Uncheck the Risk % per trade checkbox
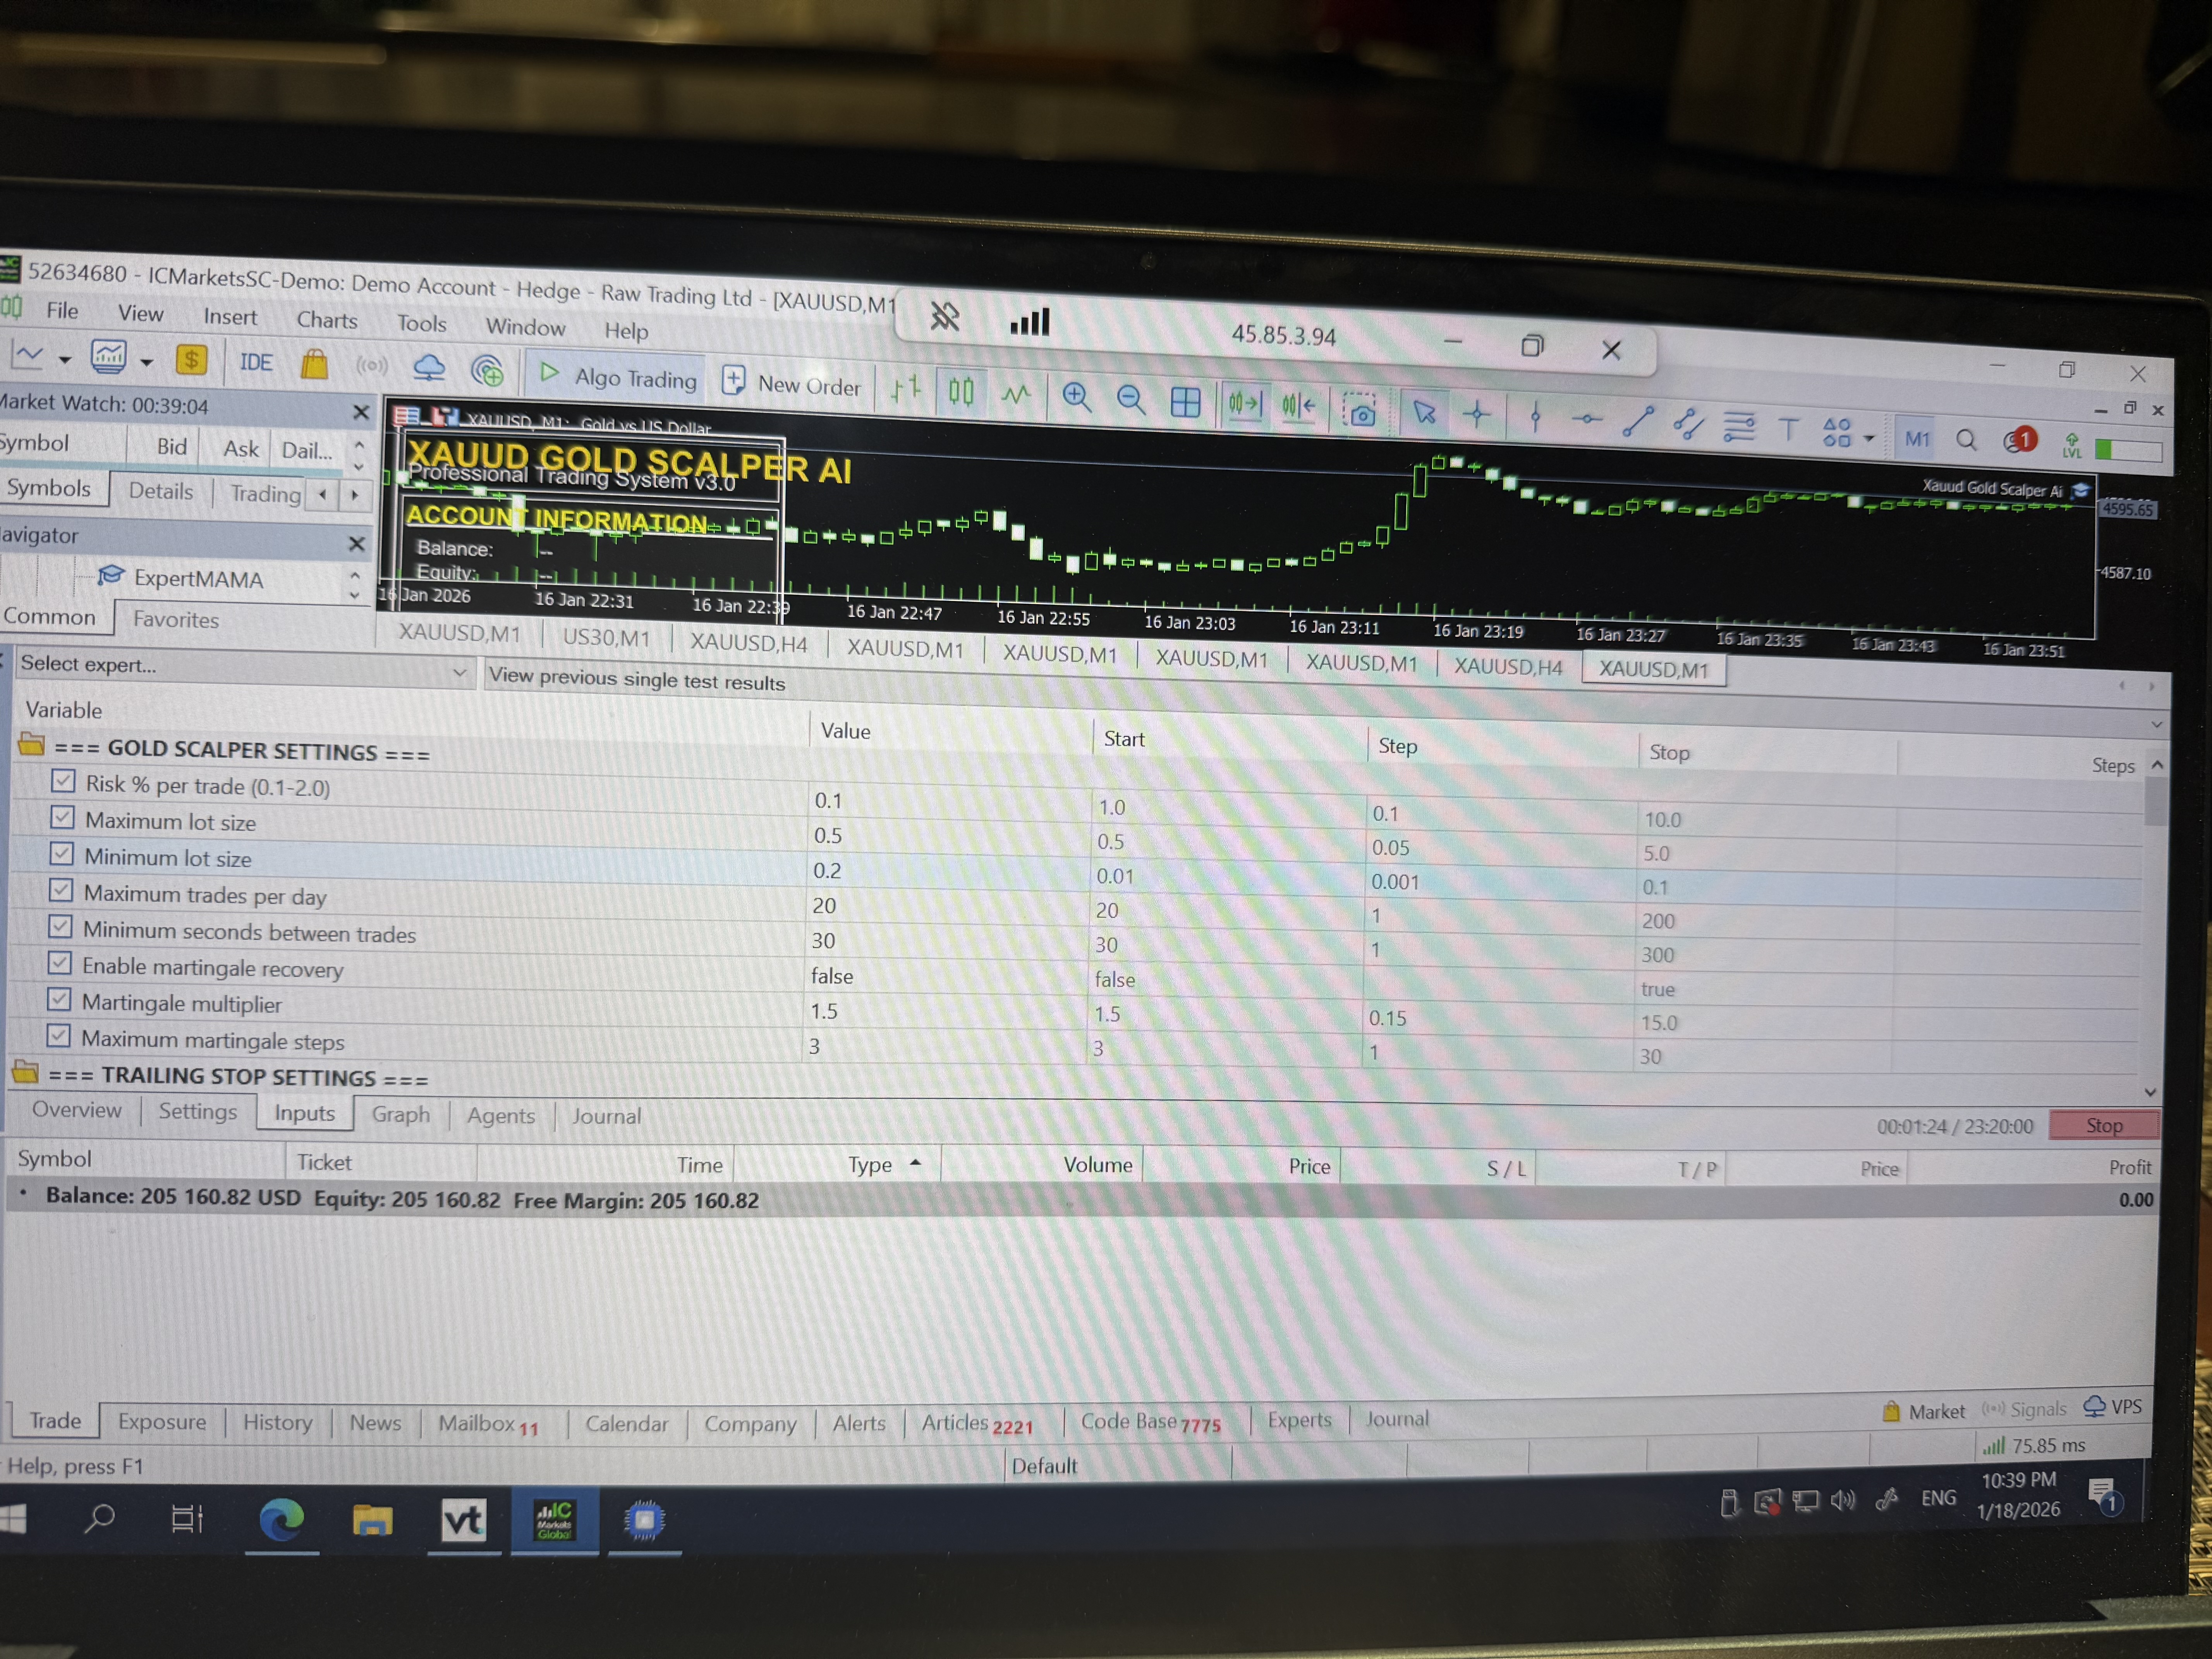The width and height of the screenshot is (2212, 1659). tap(63, 781)
